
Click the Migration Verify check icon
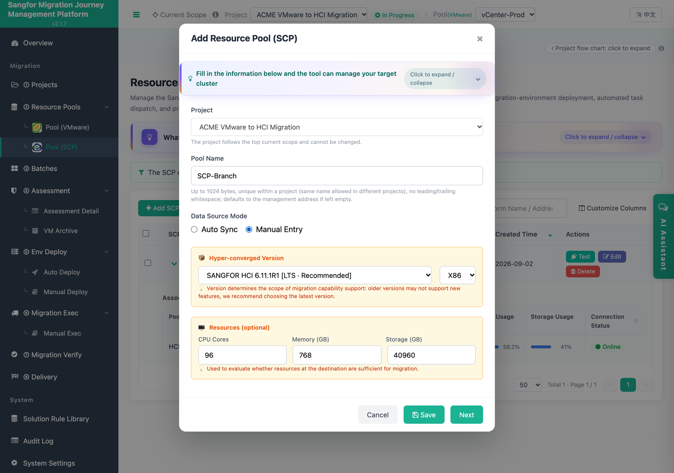[14, 354]
